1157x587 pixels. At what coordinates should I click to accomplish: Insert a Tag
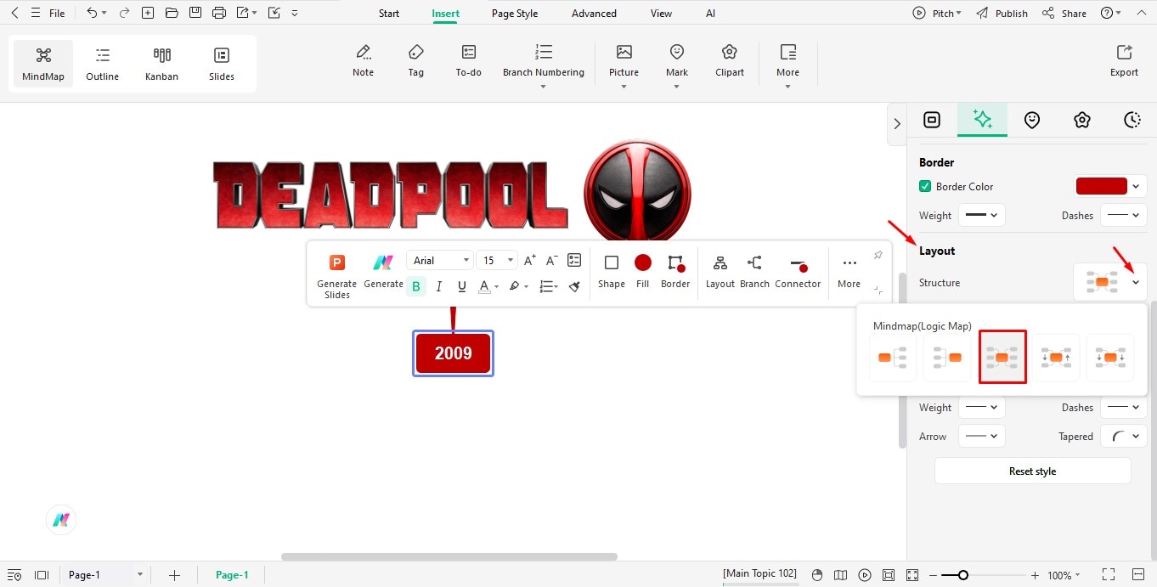tap(415, 60)
